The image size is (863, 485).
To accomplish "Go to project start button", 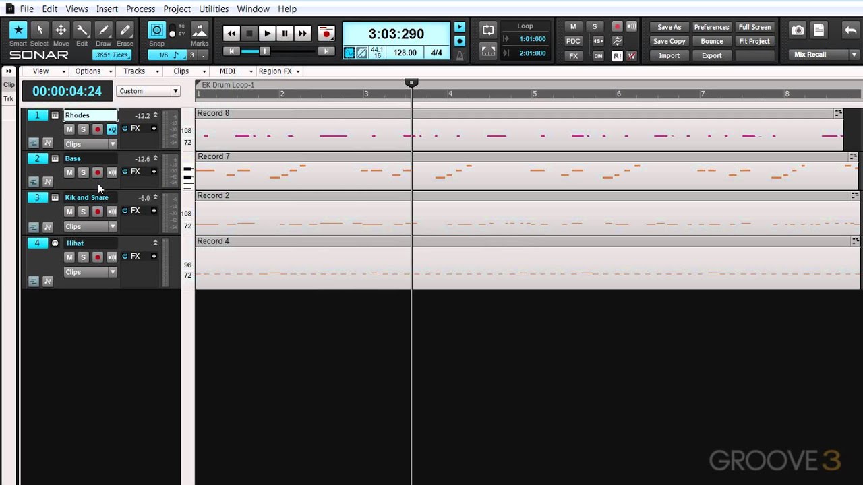I will coord(231,51).
